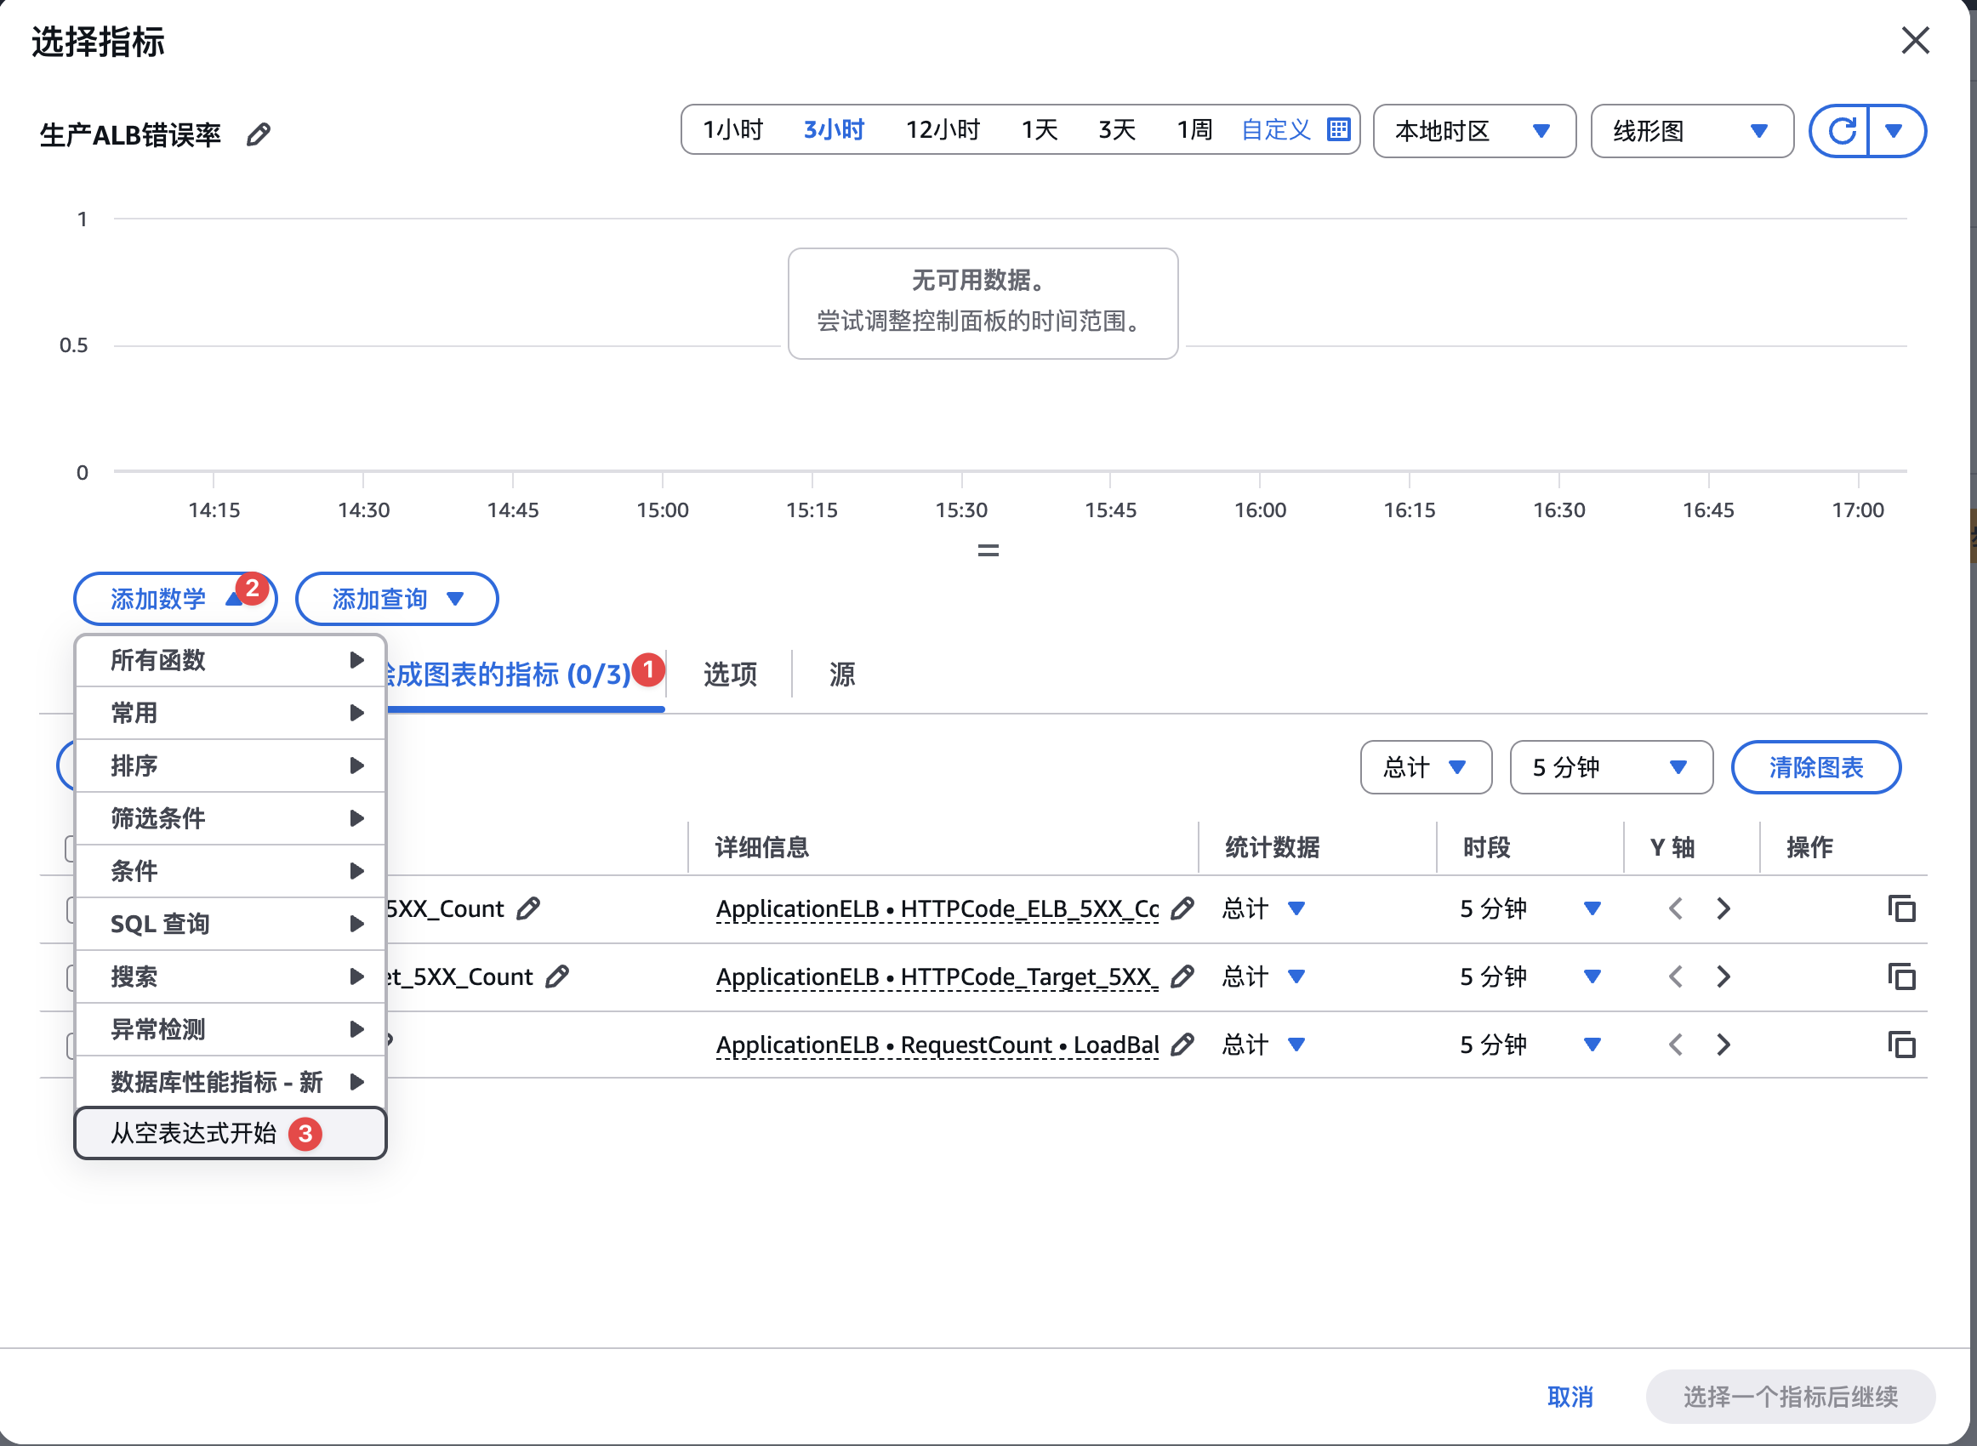Move HTTPCode_Target_5XX Y axis to right
The height and width of the screenshot is (1446, 1977).
tap(1723, 976)
